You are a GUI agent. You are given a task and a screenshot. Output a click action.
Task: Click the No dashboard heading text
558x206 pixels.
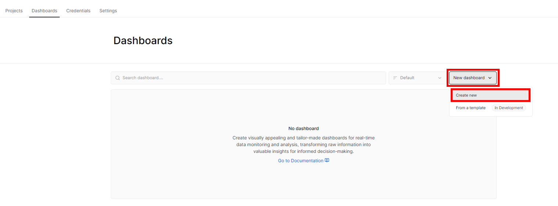(304, 128)
